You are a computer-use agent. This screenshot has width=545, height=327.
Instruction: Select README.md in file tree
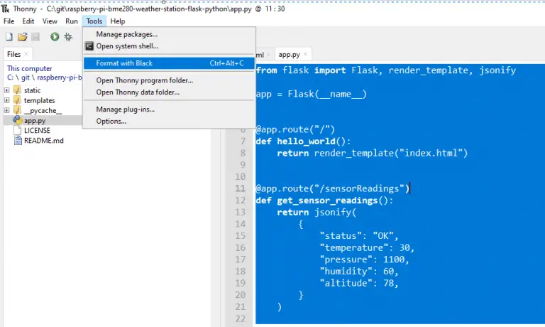pyautogui.click(x=44, y=140)
